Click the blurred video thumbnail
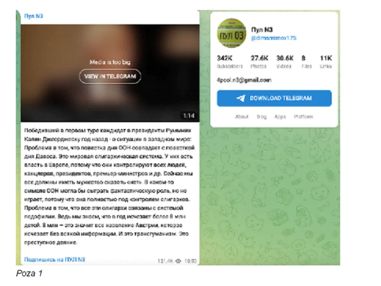381x286 pixels. (x=110, y=73)
